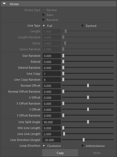Click the Line Split Angle field
The image size is (117, 157).
(x=52, y=122)
